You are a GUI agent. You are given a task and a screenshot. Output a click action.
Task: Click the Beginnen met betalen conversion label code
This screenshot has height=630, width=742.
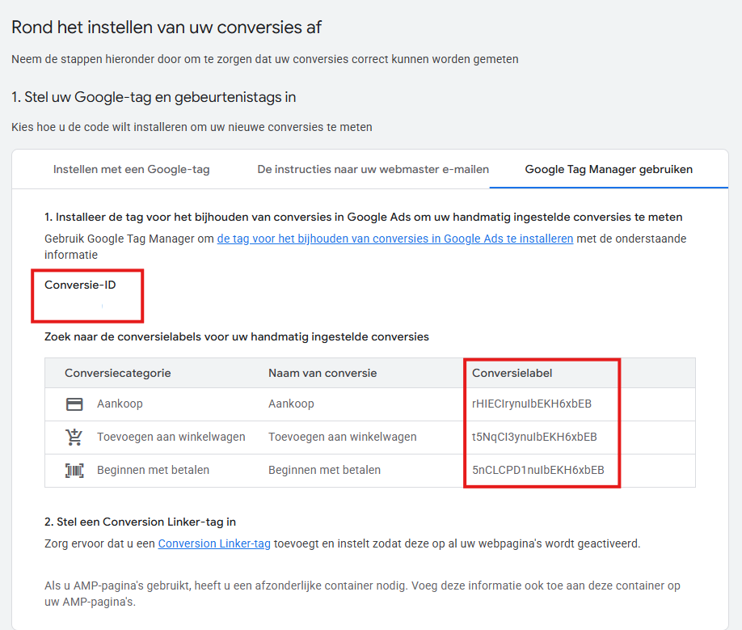click(538, 470)
